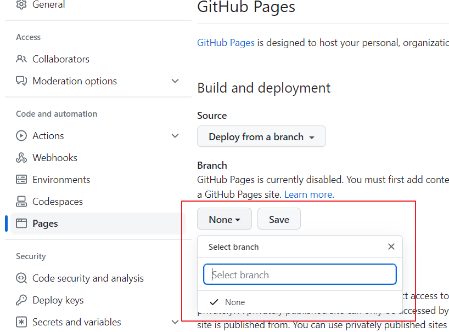Open the Learn more link

(308, 194)
